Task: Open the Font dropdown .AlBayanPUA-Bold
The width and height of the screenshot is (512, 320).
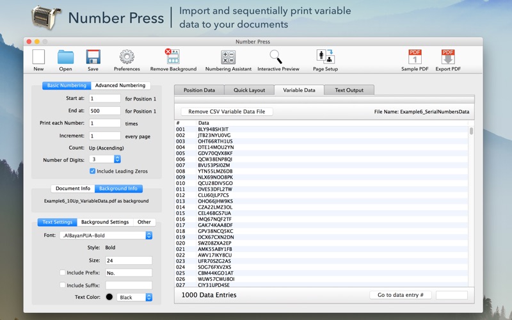Action: [106, 235]
